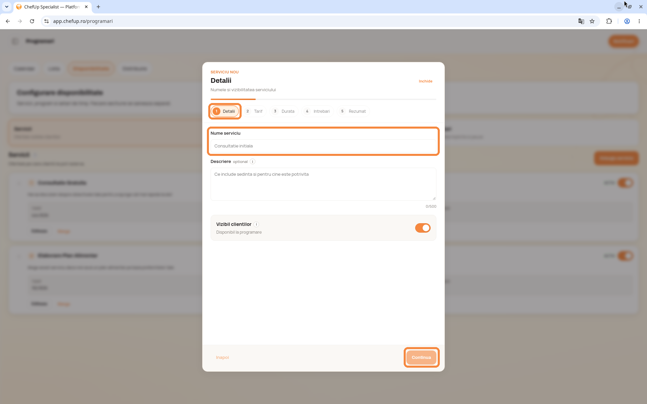The height and width of the screenshot is (404, 647).
Task: Click the Vizibil clientilor info icon
Action: pyautogui.click(x=256, y=224)
